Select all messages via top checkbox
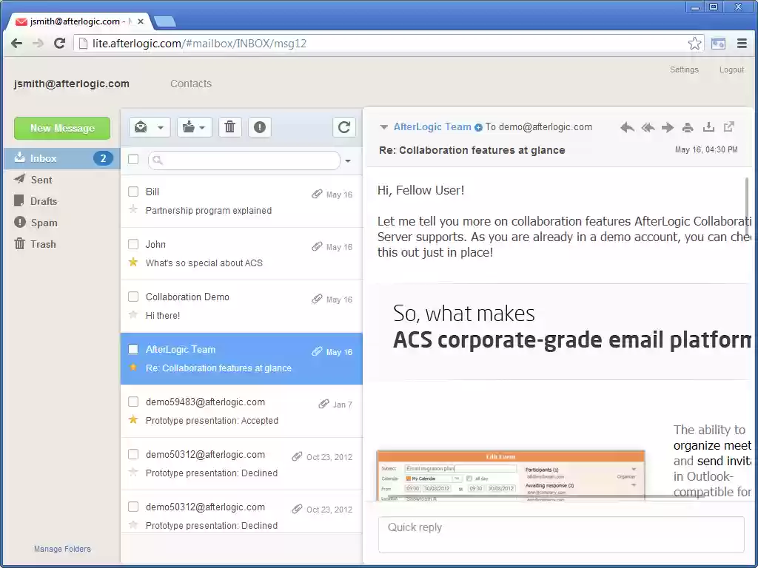Screen dimensions: 758x568 (133, 160)
